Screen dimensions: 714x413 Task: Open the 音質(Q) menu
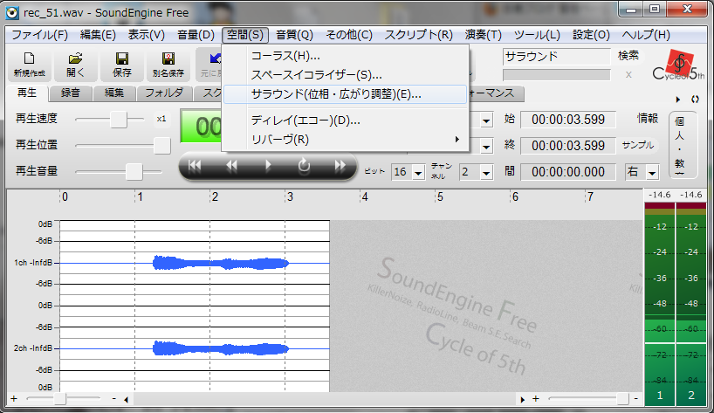tap(295, 35)
